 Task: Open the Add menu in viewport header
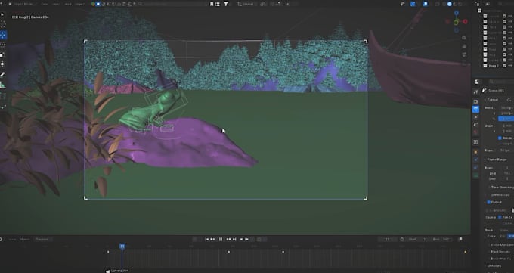coord(68,4)
